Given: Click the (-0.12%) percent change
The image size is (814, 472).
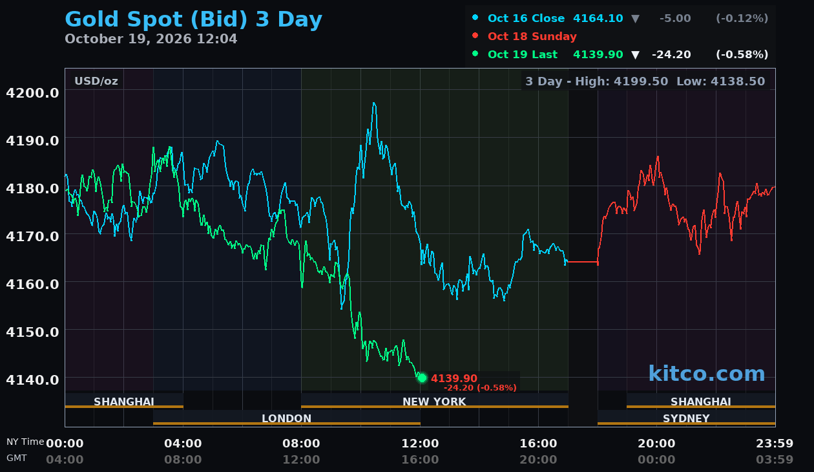Looking at the screenshot, I should 742,18.
